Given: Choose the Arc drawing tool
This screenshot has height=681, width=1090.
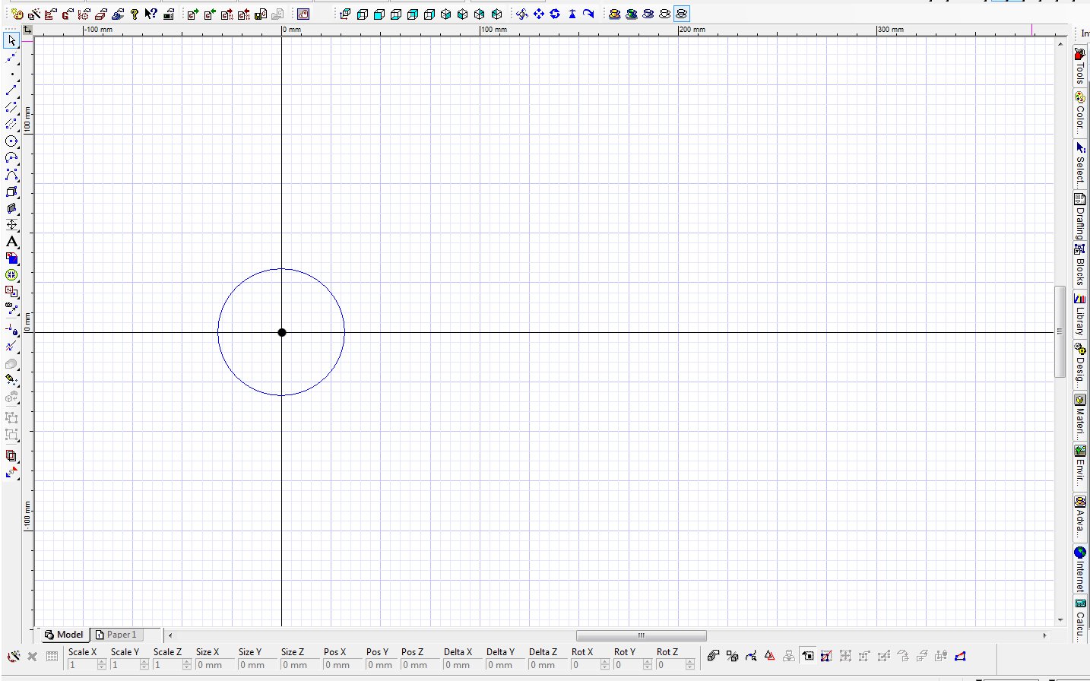Looking at the screenshot, I should [x=11, y=157].
